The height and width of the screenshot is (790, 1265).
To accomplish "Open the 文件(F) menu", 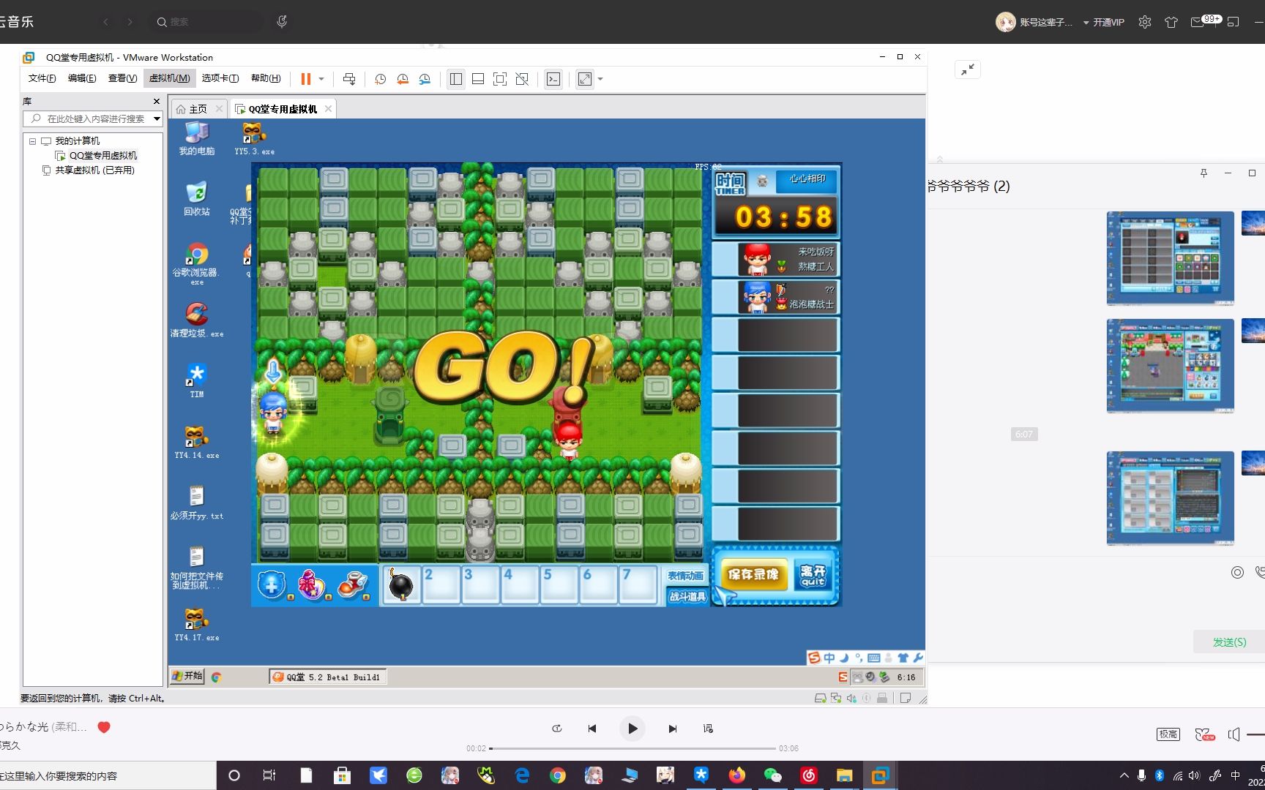I will [x=42, y=78].
